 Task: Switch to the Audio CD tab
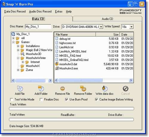click(107, 19)
